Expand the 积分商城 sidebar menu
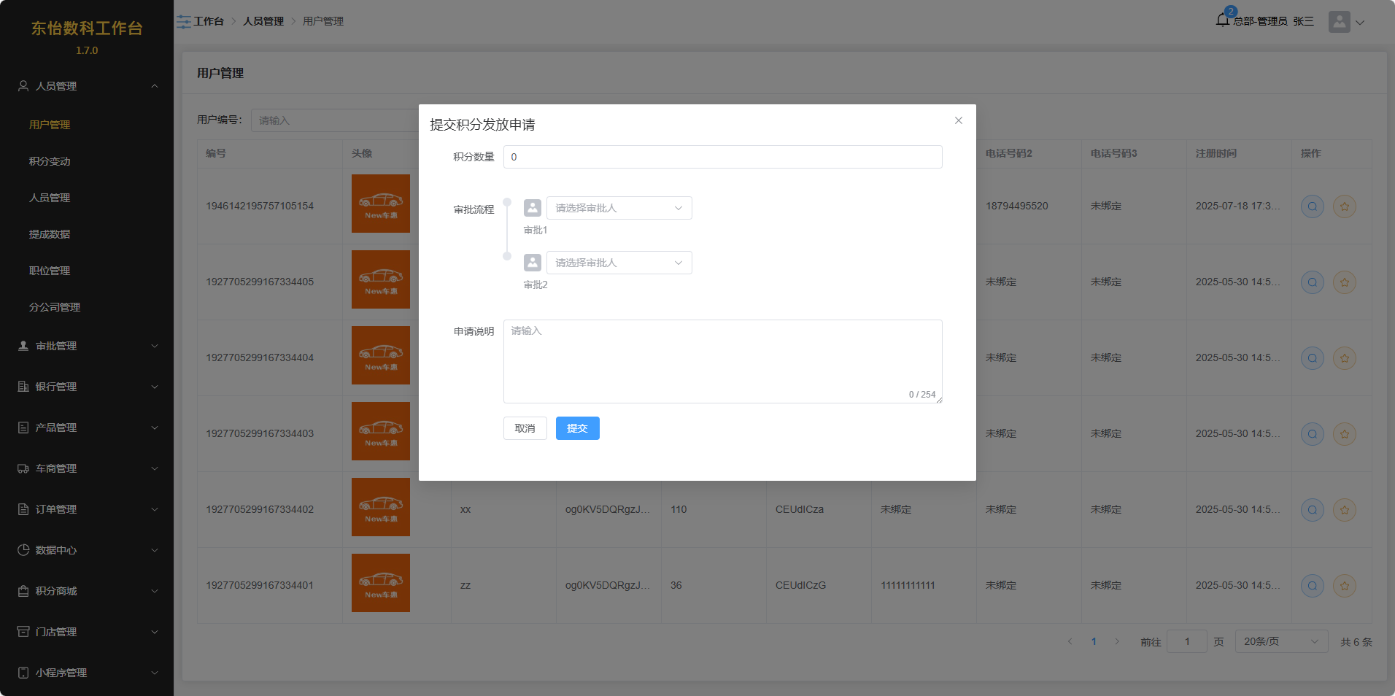The width and height of the screenshot is (1395, 696). (87, 591)
